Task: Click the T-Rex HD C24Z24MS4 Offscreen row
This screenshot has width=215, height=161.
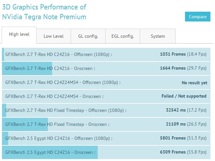Action: coord(106,83)
